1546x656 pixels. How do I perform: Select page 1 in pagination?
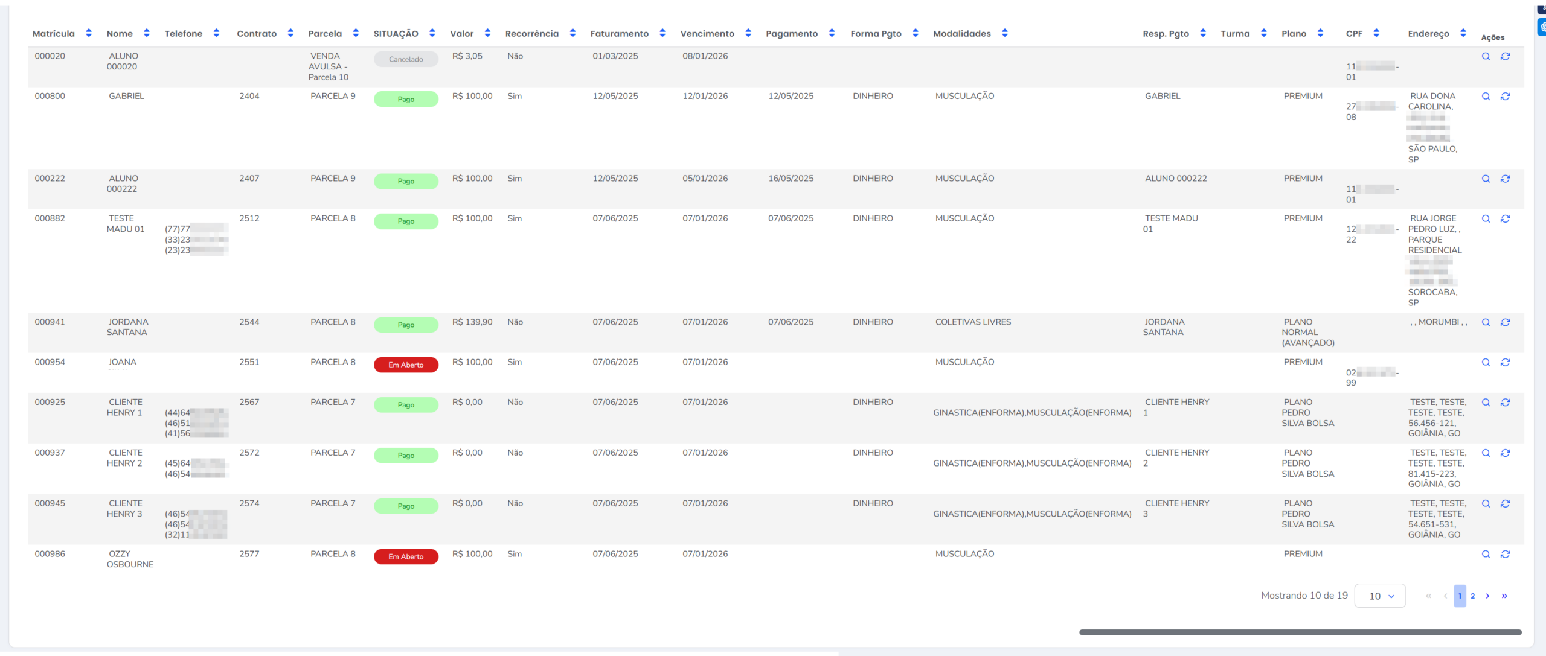(x=1460, y=596)
